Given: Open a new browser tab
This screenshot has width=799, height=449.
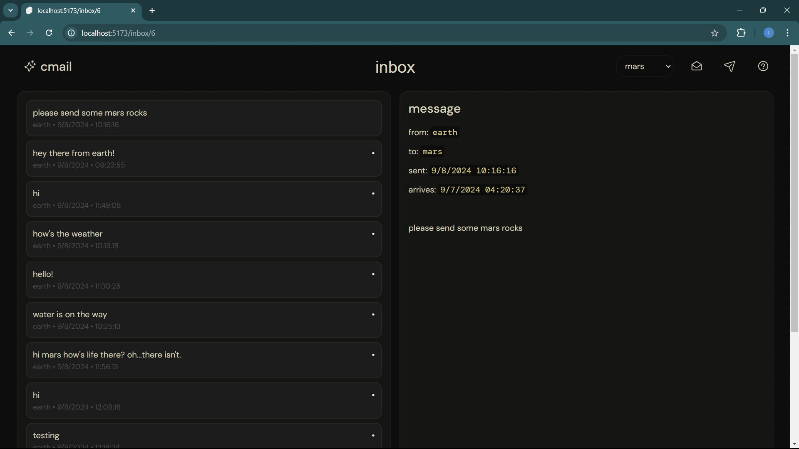Looking at the screenshot, I should [152, 11].
